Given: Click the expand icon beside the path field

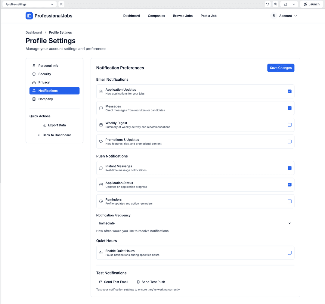Looking at the screenshot, I should (61, 4).
